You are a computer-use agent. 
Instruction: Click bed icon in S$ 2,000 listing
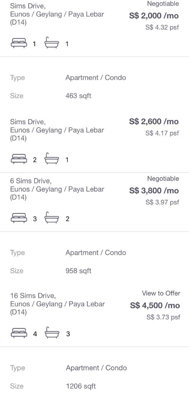tap(19, 44)
